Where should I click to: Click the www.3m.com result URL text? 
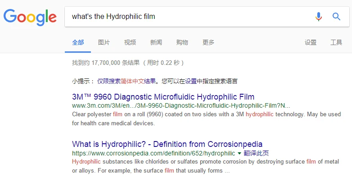tap(181, 105)
